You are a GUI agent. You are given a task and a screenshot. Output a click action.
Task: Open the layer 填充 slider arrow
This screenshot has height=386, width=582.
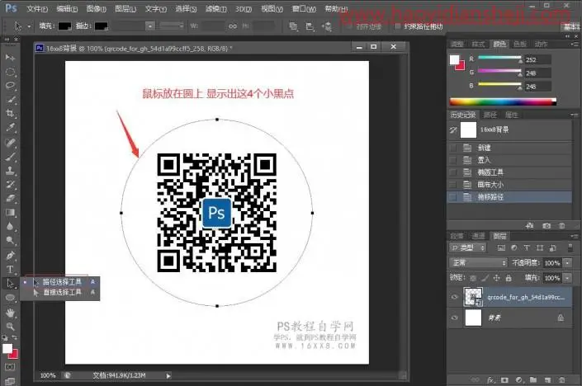click(x=568, y=278)
